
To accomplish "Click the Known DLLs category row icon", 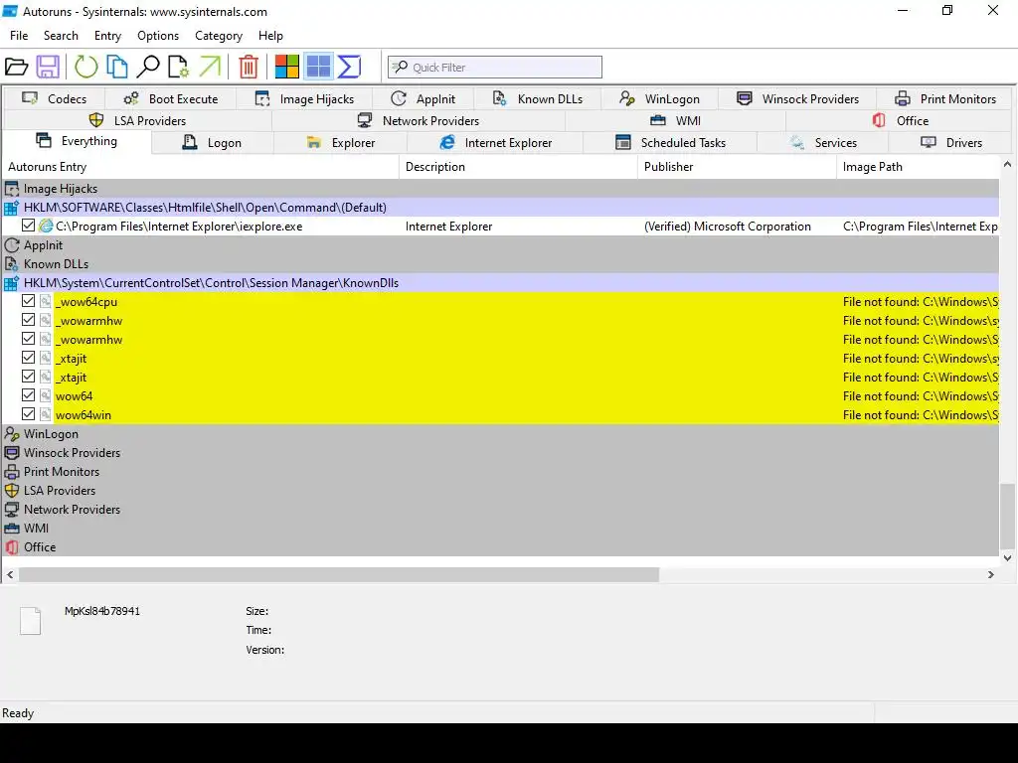I will (x=12, y=264).
